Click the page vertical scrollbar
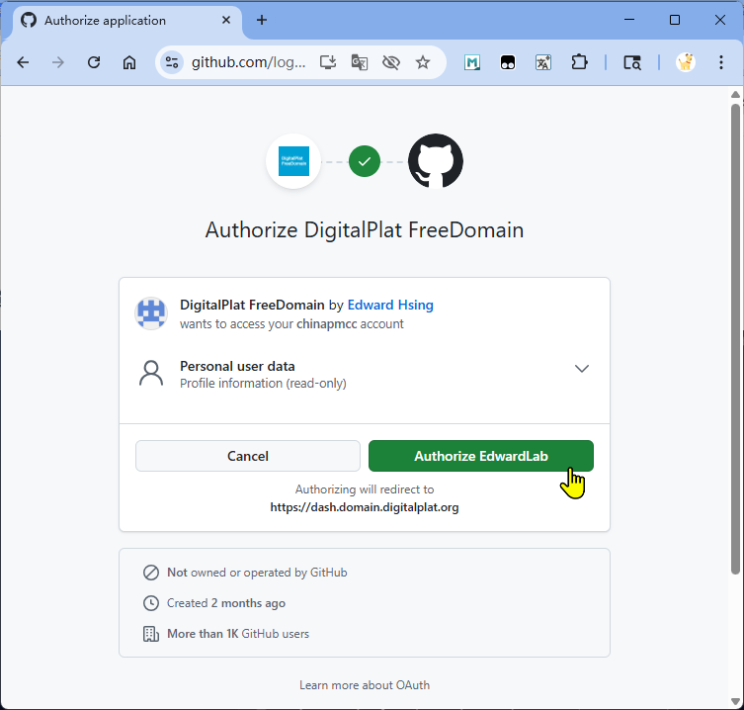Viewport: 744px width, 710px height. 735,336
